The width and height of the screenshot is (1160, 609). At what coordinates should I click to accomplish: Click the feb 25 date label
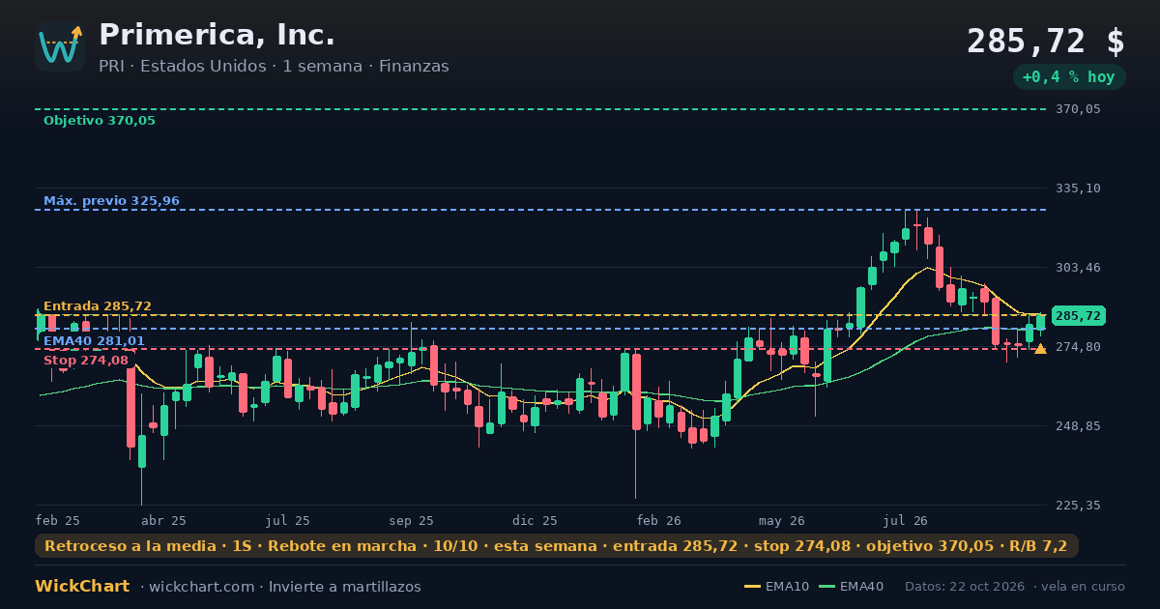(58, 520)
